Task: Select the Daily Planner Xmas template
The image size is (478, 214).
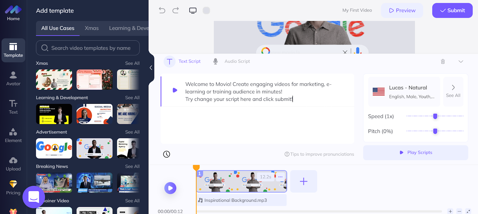Action: tap(95, 79)
